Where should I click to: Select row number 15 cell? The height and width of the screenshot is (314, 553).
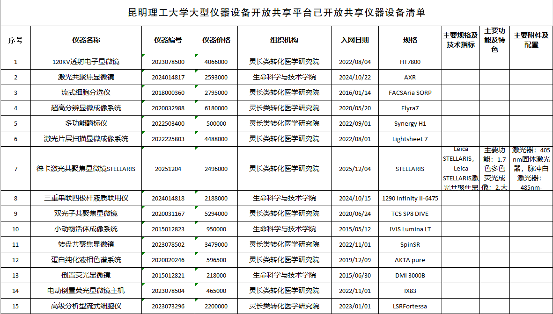coord(15,306)
